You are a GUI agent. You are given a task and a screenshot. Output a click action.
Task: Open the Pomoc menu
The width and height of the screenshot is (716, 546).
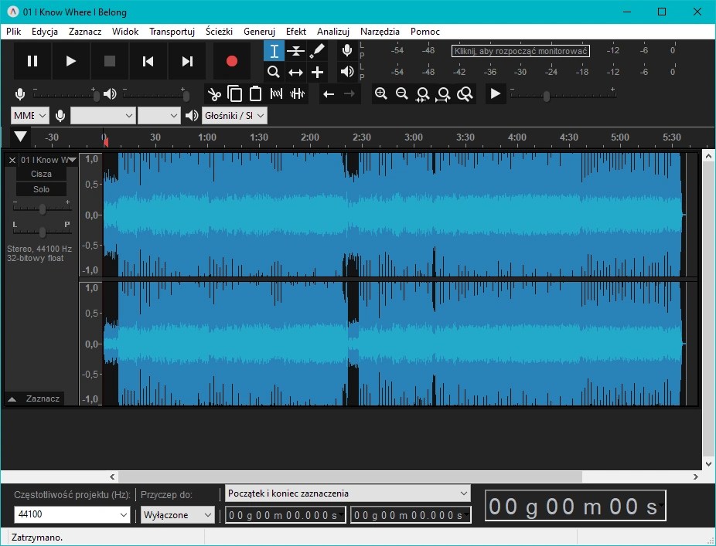[x=425, y=32]
